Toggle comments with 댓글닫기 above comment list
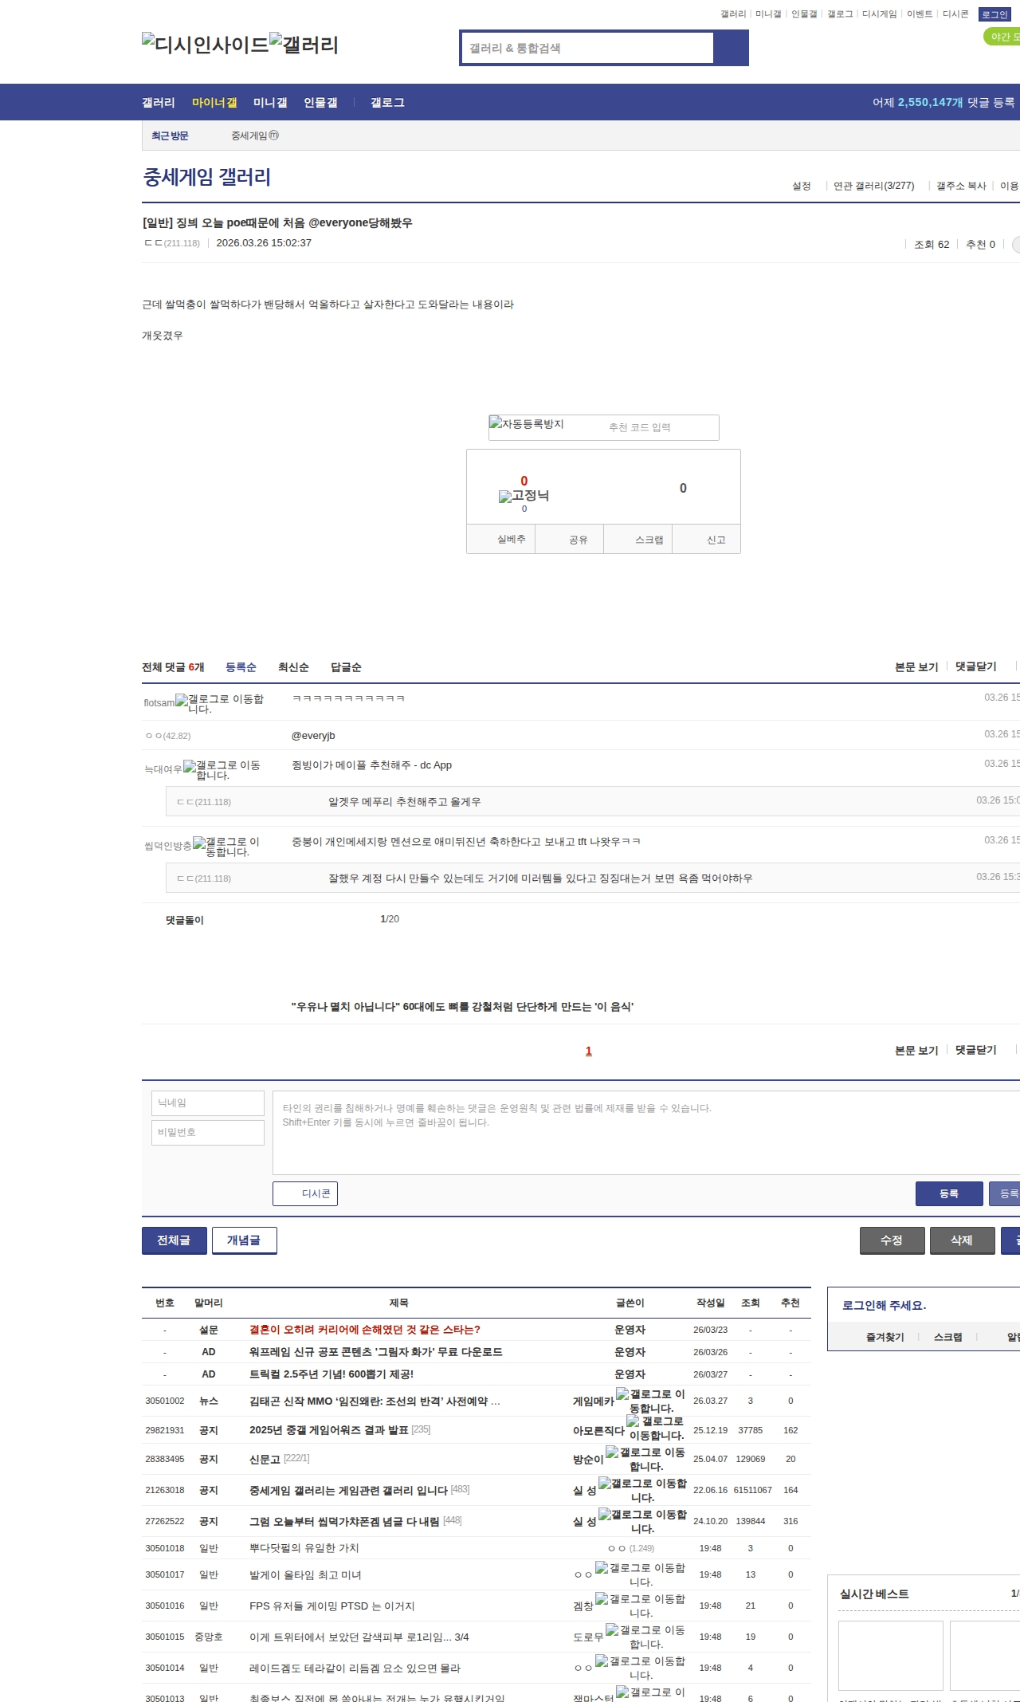 click(975, 666)
